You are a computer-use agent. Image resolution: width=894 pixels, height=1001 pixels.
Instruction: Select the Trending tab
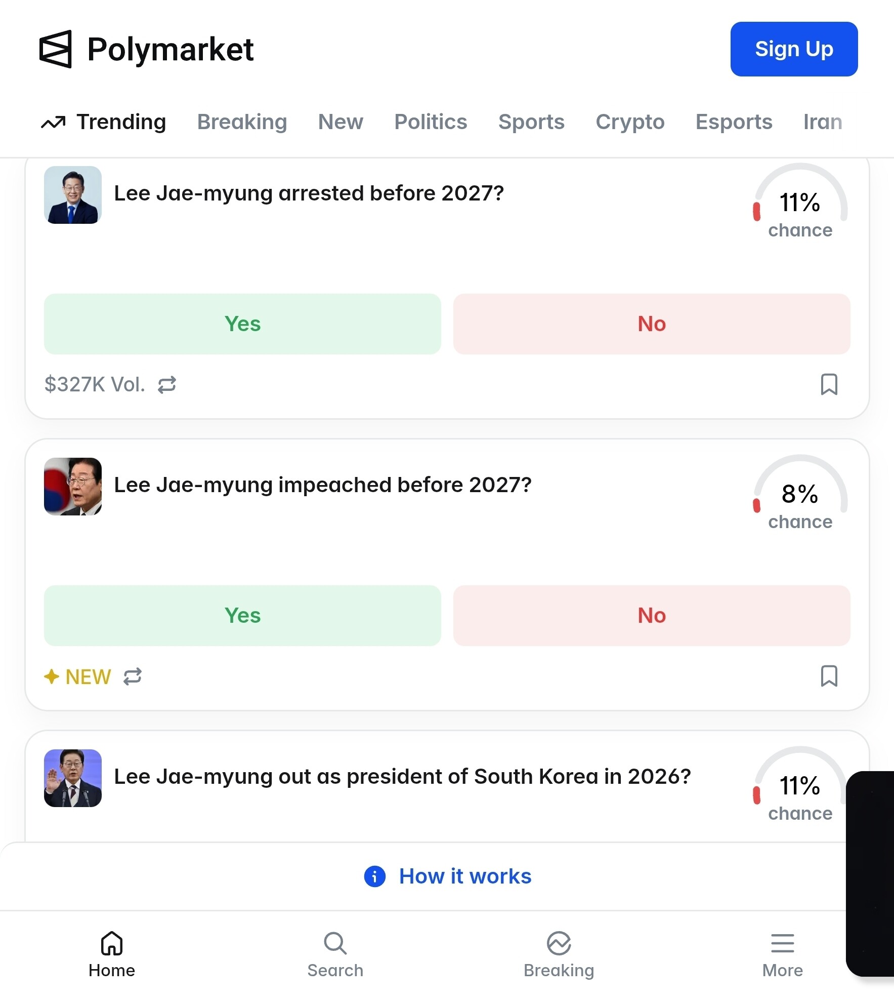[104, 122]
